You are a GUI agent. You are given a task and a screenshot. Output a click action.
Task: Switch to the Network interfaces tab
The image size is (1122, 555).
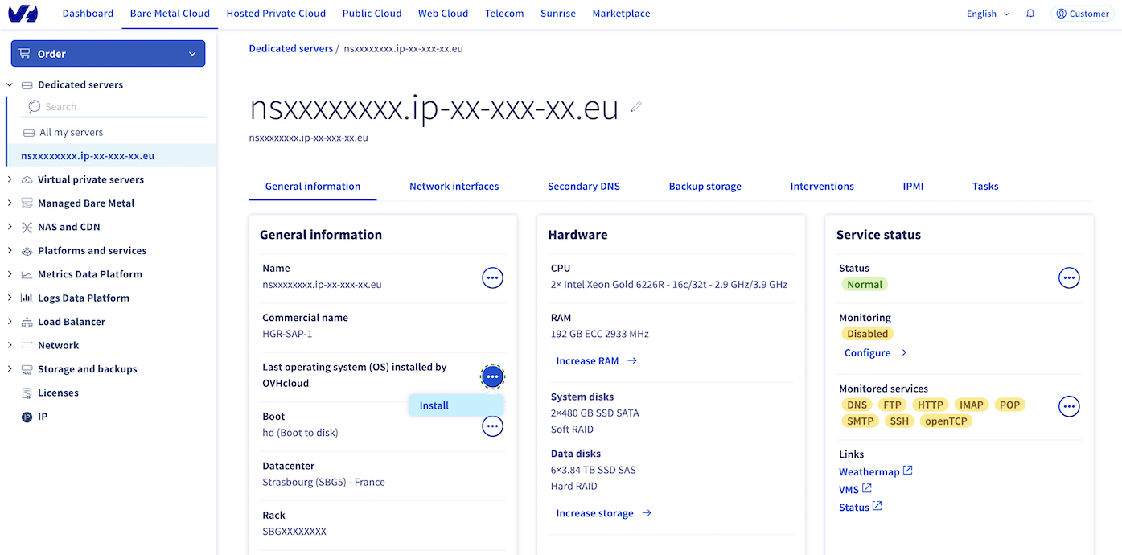coord(454,186)
